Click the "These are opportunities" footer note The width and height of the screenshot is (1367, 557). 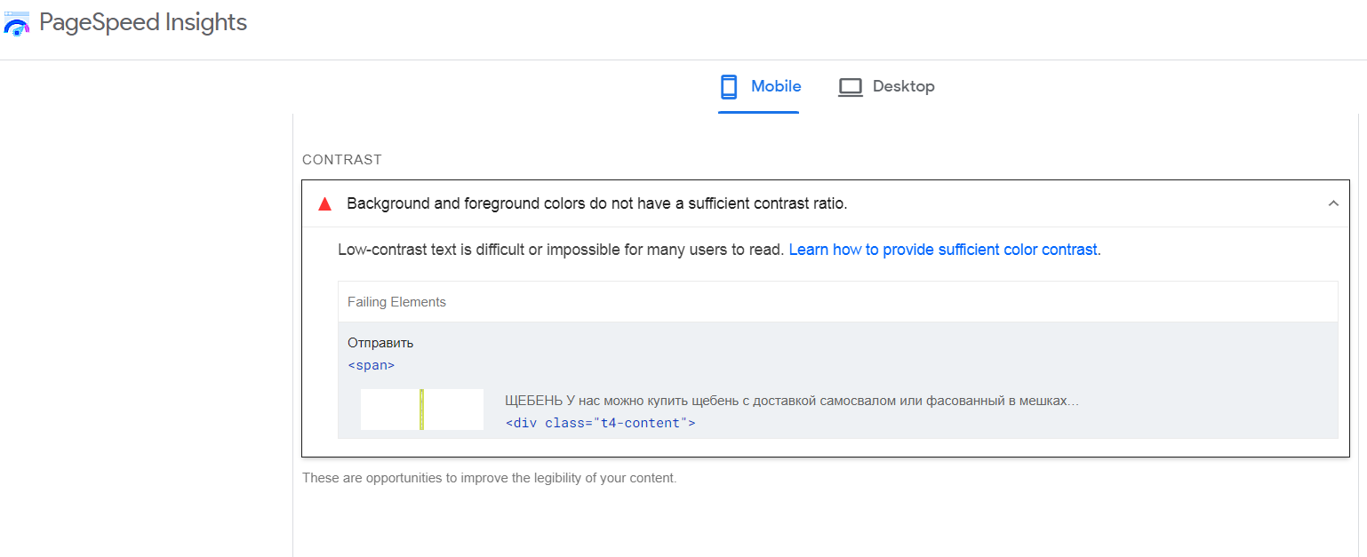click(489, 478)
